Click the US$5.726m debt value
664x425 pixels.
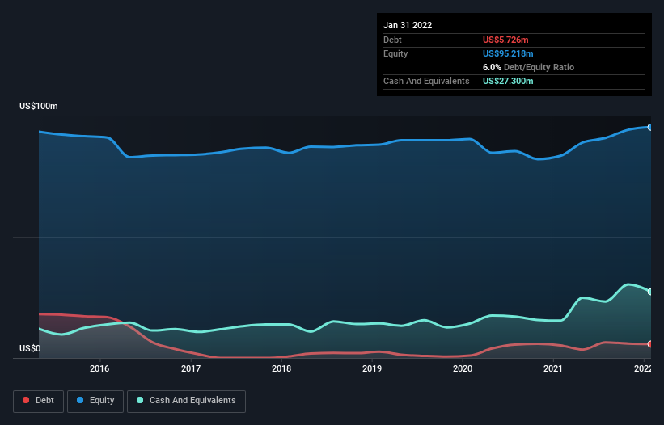(x=505, y=40)
